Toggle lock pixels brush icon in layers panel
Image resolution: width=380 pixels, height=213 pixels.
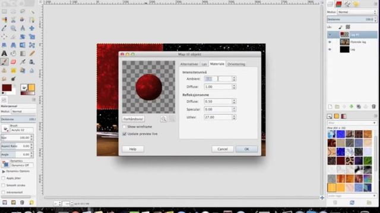point(340,27)
